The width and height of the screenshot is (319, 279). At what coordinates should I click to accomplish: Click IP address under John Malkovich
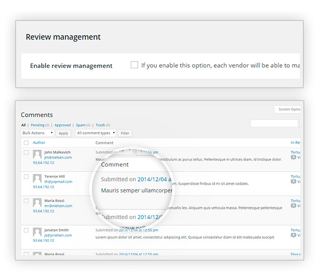(x=44, y=163)
